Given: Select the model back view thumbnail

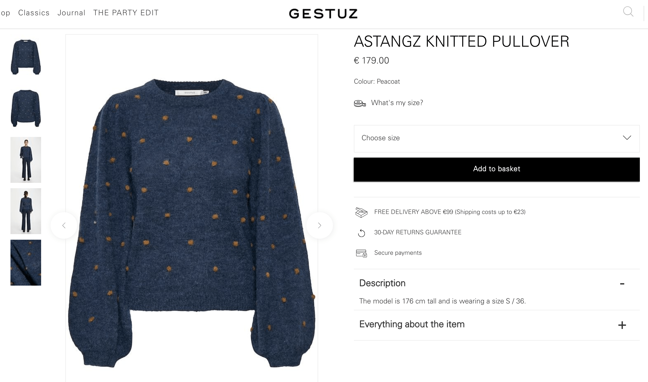Looking at the screenshot, I should tap(26, 211).
